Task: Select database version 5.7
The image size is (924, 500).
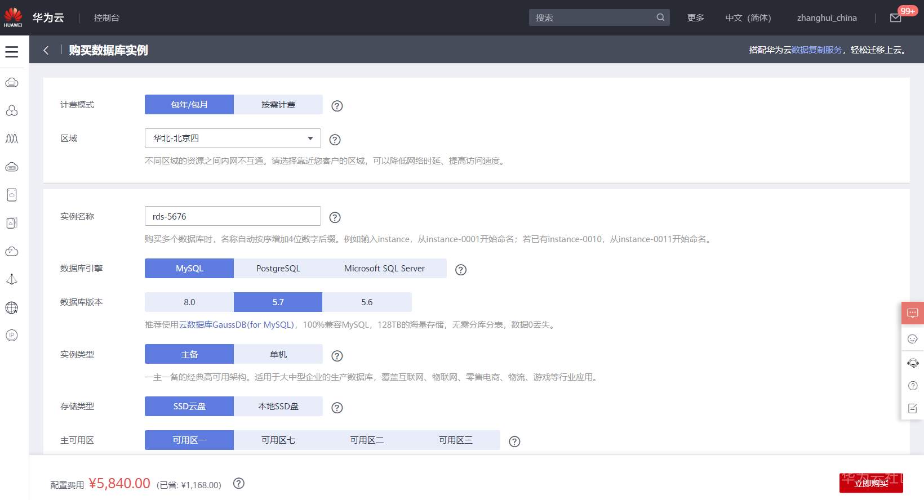Action: 278,302
